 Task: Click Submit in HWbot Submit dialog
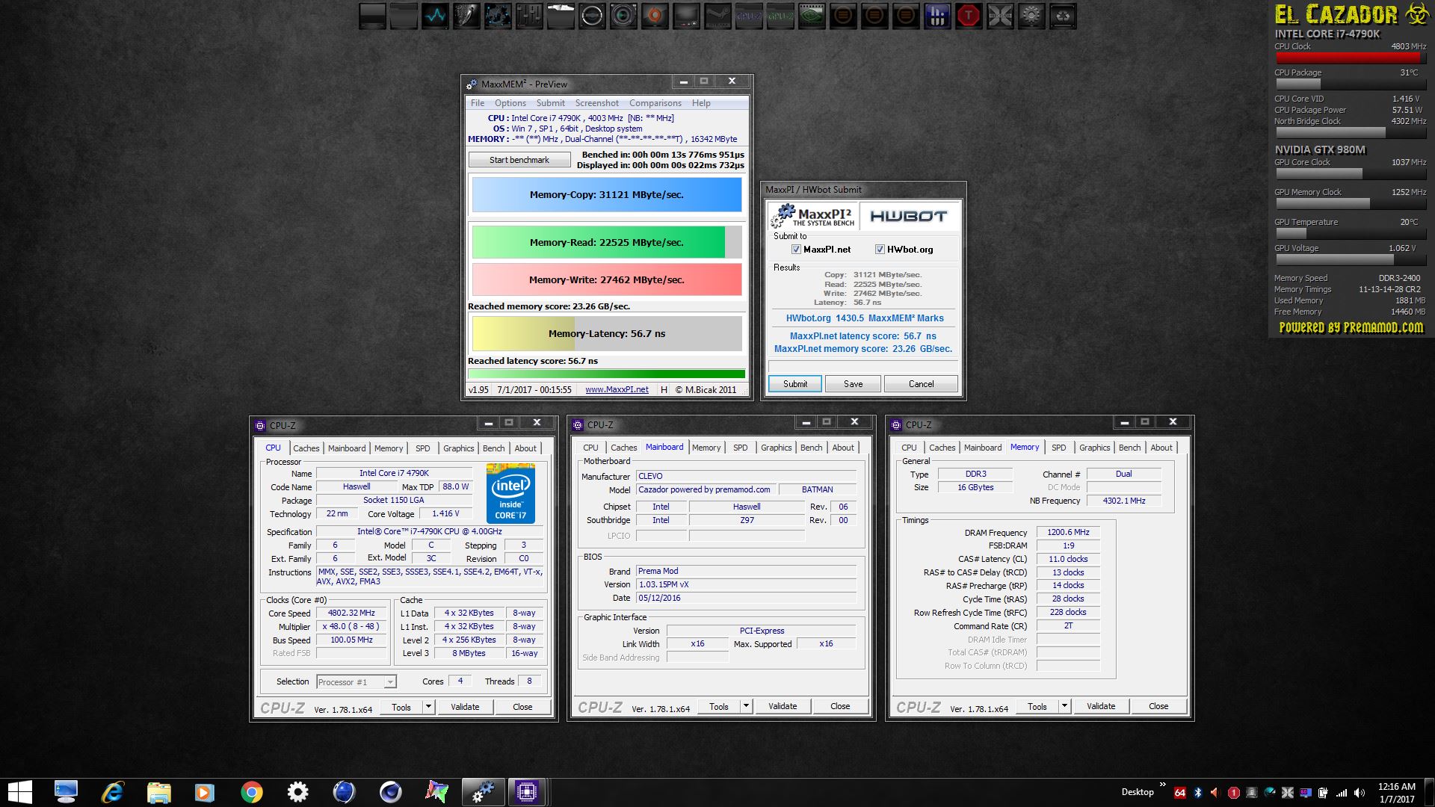pyautogui.click(x=795, y=384)
